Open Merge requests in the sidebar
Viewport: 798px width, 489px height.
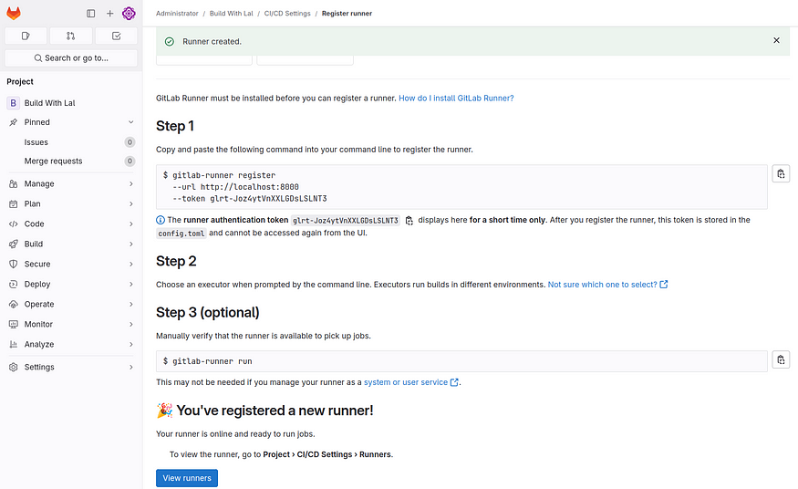coord(71,161)
